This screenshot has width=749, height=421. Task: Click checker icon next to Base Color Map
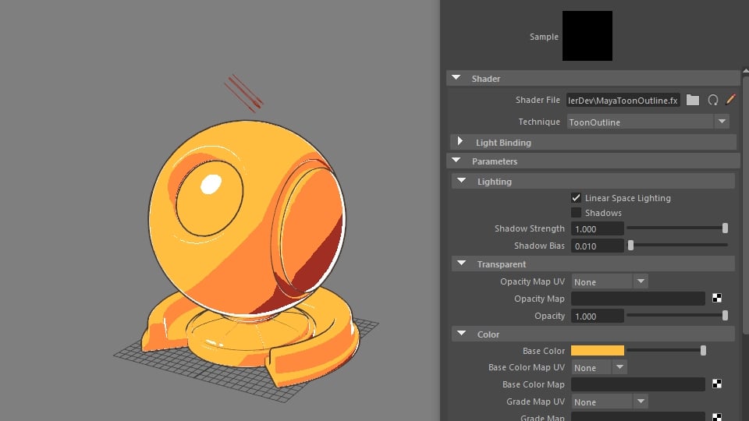[x=717, y=384]
